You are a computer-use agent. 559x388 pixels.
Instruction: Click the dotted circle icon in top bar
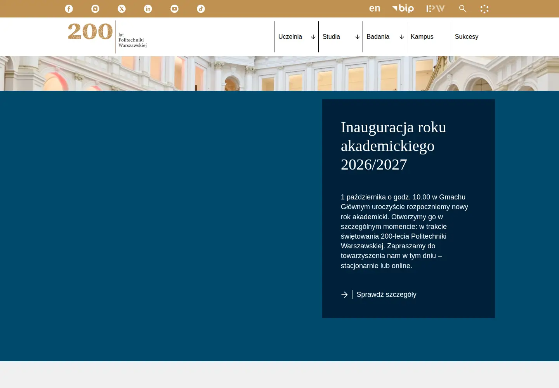484,9
